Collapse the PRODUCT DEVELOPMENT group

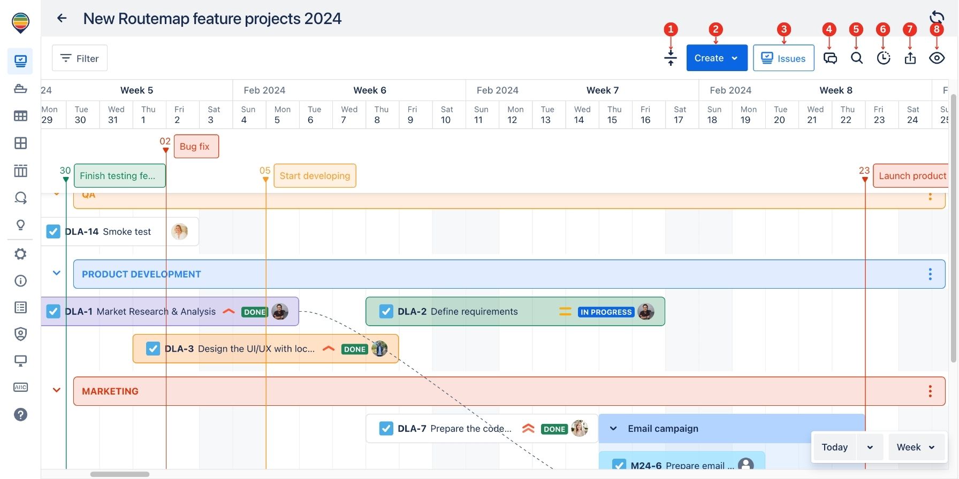click(57, 273)
